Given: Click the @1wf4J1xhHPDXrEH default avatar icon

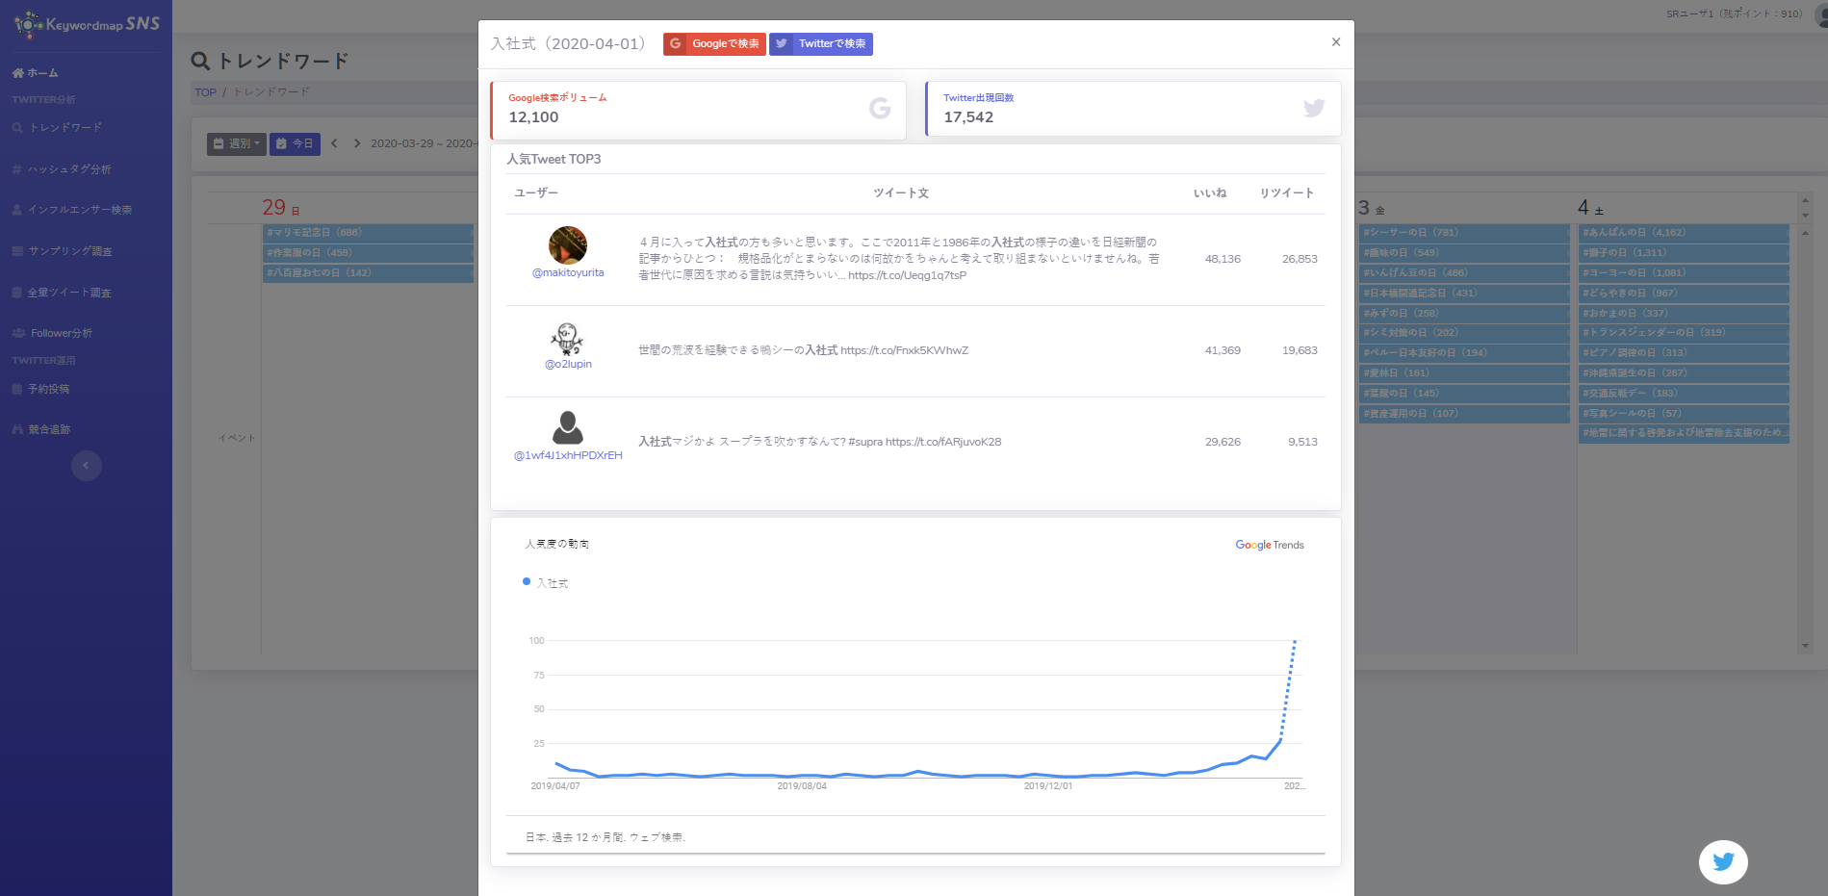Looking at the screenshot, I should pos(568,427).
